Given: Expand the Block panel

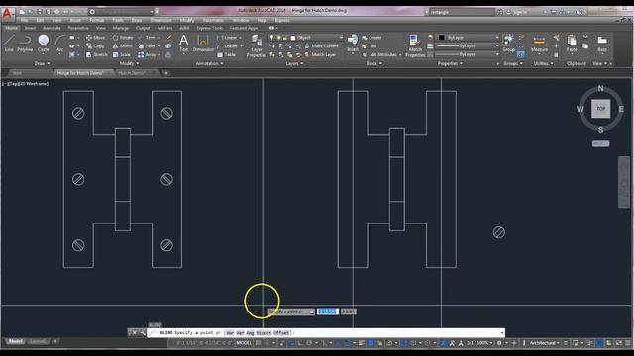Looking at the screenshot, I should pos(373,63).
